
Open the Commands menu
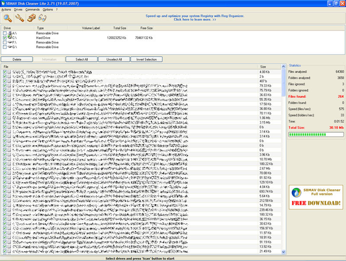(x=32, y=10)
